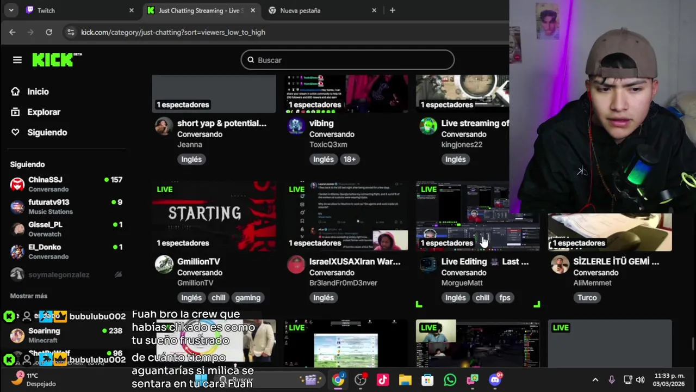The image size is (696, 392).
Task: Click Inglés tag under Jeanna
Action: 191,159
